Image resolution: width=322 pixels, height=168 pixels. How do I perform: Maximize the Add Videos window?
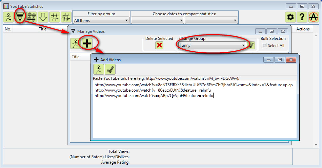coord(280,59)
